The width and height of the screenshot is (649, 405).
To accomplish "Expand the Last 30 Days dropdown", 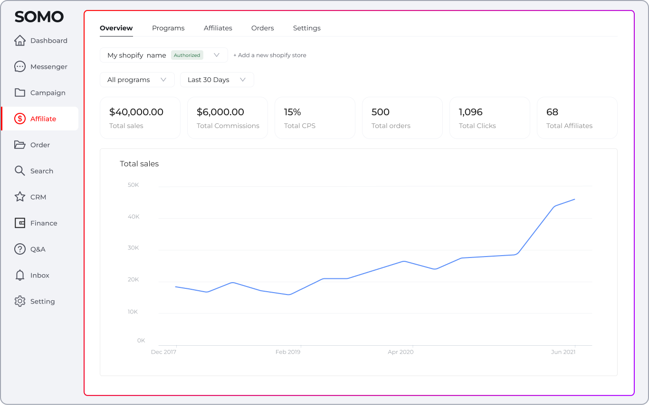I will pos(217,80).
